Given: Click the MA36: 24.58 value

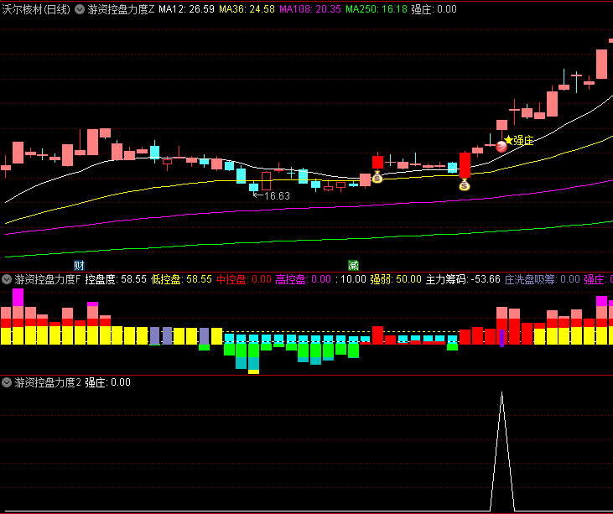Looking at the screenshot, I should (x=247, y=9).
